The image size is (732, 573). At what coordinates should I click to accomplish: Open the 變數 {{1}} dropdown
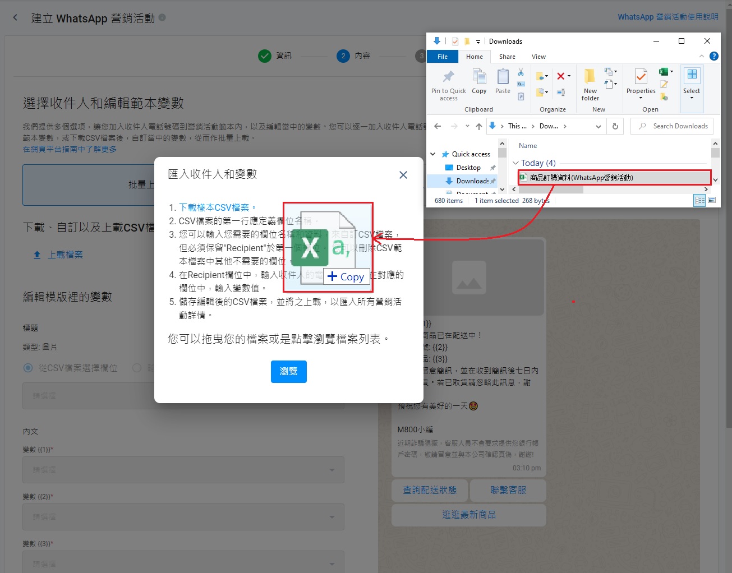[x=183, y=470]
